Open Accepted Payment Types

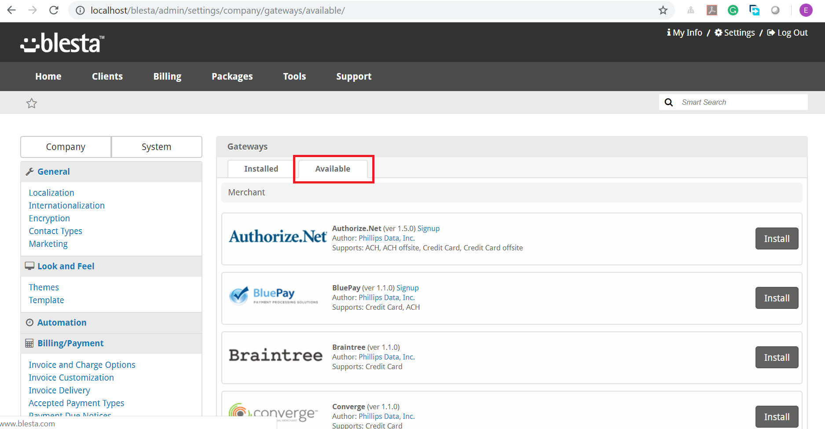77,403
